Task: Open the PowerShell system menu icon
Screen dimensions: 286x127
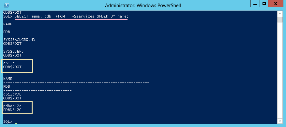Action: tap(7, 5)
